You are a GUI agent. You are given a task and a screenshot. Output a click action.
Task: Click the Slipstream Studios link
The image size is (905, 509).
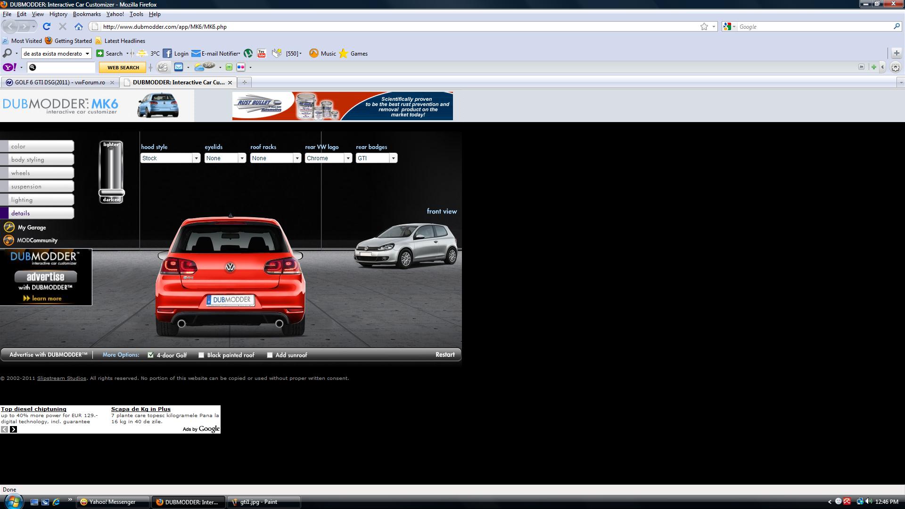(62, 378)
